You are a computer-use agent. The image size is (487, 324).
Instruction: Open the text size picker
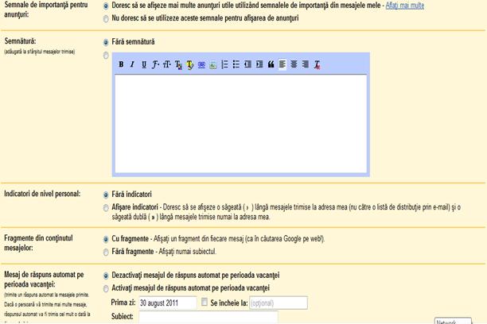(x=167, y=64)
